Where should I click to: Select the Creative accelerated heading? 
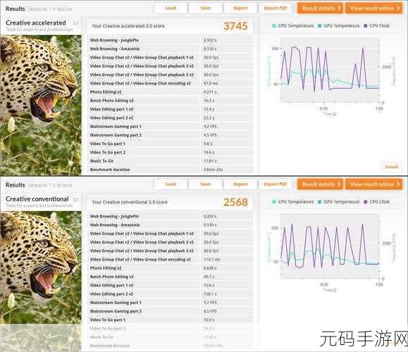tap(36, 23)
